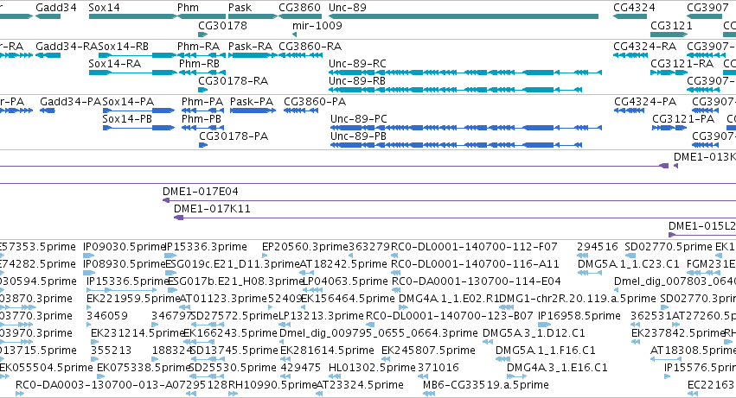Open the Pask-PA protein label

pos(252,102)
